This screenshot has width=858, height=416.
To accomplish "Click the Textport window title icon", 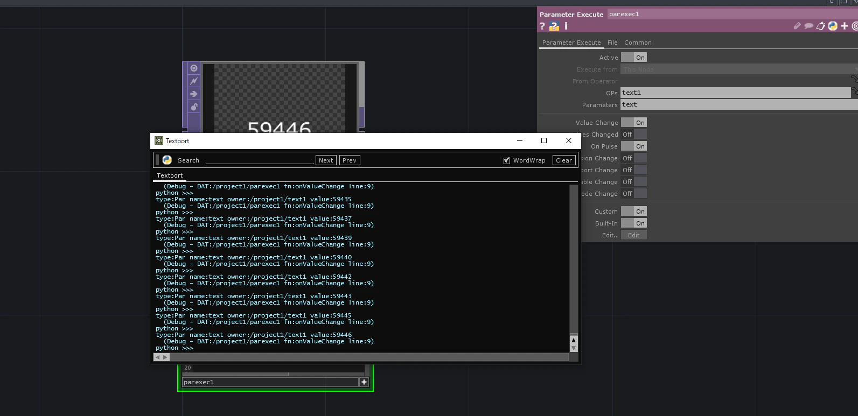I will 159,140.
